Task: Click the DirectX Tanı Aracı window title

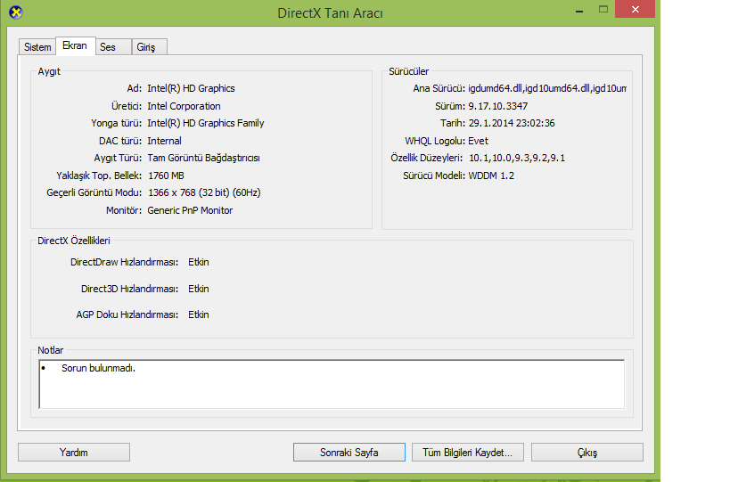Action: [x=330, y=13]
